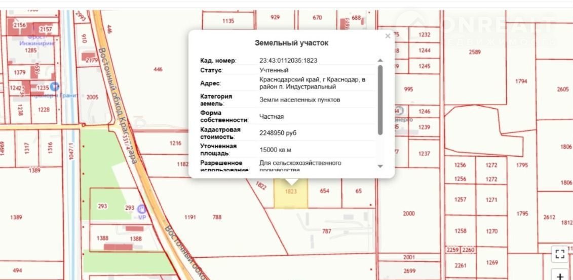
Task: Click the cadastral number 23:43:0112035:1823
Action: (x=288, y=60)
